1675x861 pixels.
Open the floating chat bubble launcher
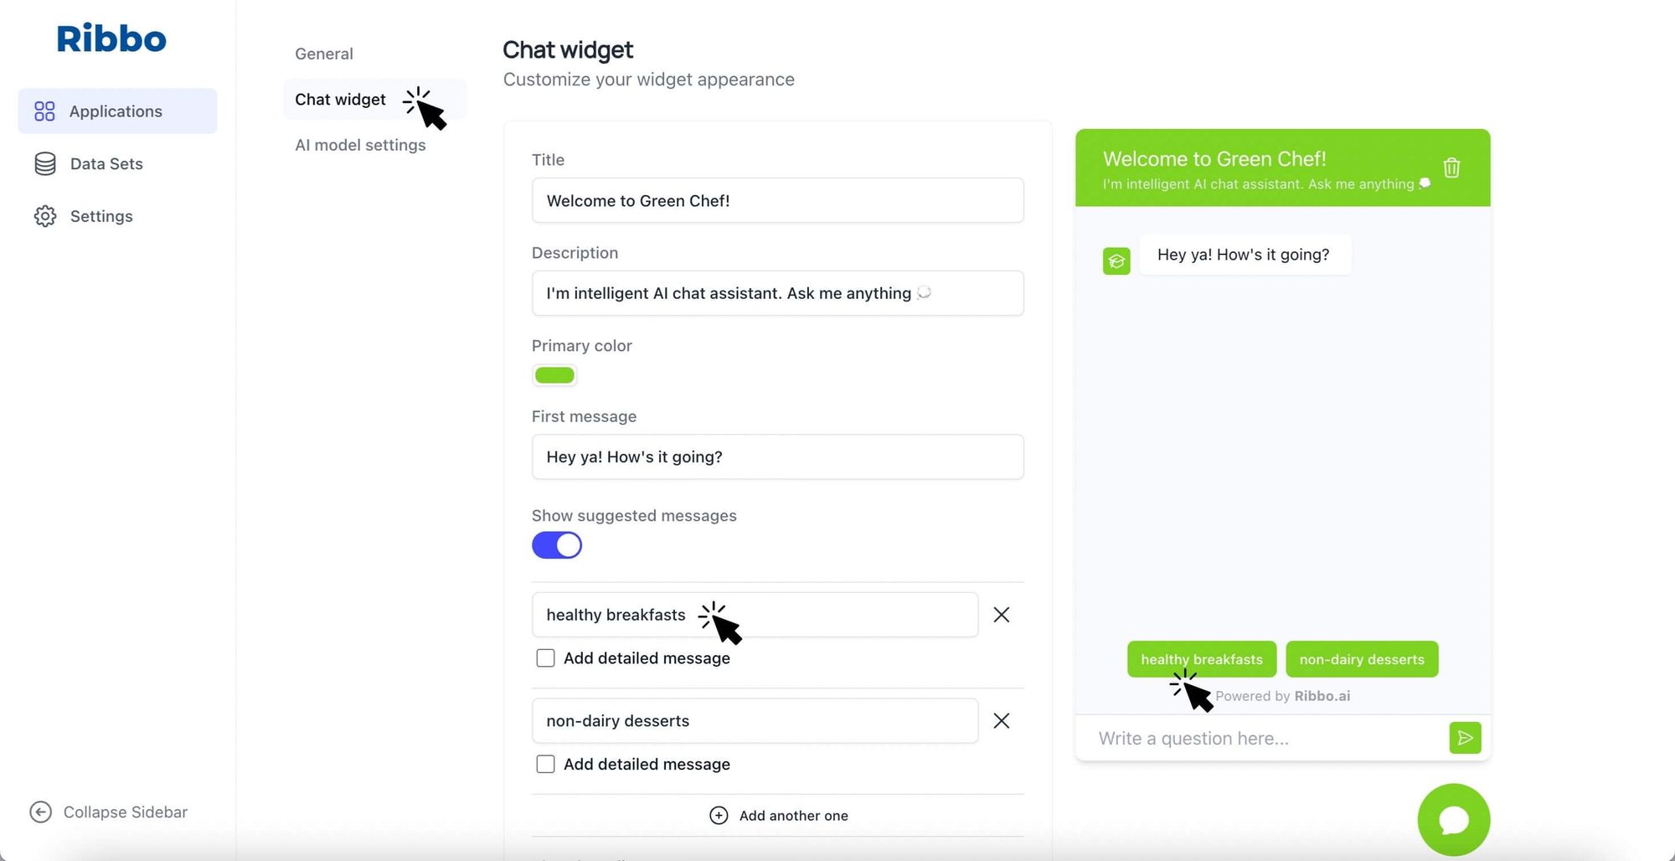pyautogui.click(x=1454, y=820)
